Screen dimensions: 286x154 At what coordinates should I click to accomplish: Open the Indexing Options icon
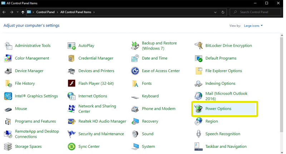point(198,84)
